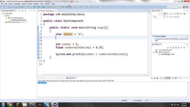Click the Print toolbar icon
The width and height of the screenshot is (190, 107).
click(x=16, y=7)
